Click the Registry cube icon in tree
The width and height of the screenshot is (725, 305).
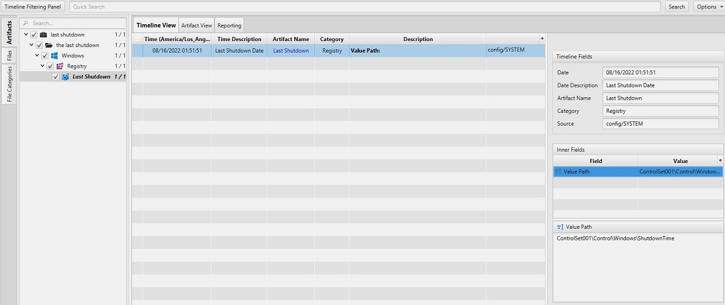click(x=60, y=66)
